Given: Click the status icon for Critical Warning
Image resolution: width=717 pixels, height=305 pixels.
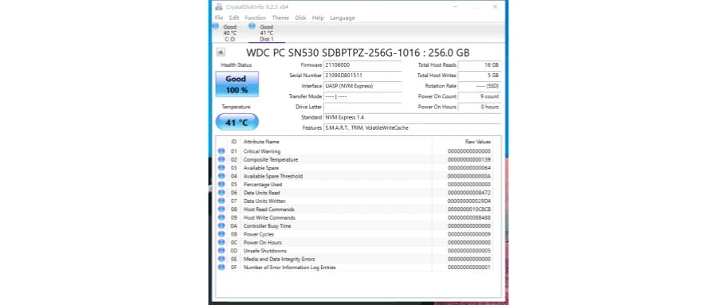Looking at the screenshot, I should click(x=221, y=151).
